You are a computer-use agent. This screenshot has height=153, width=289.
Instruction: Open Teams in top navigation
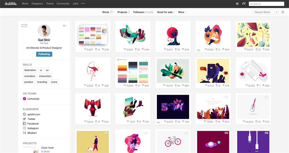[50, 3]
